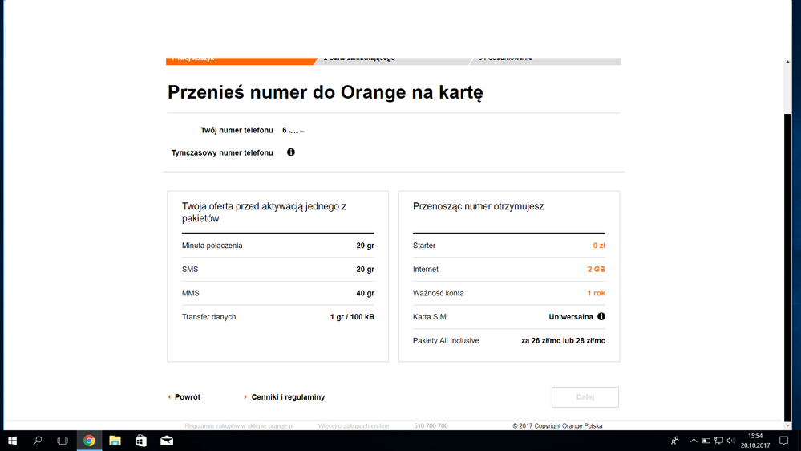Open the Mail app from the taskbar

(x=167, y=441)
